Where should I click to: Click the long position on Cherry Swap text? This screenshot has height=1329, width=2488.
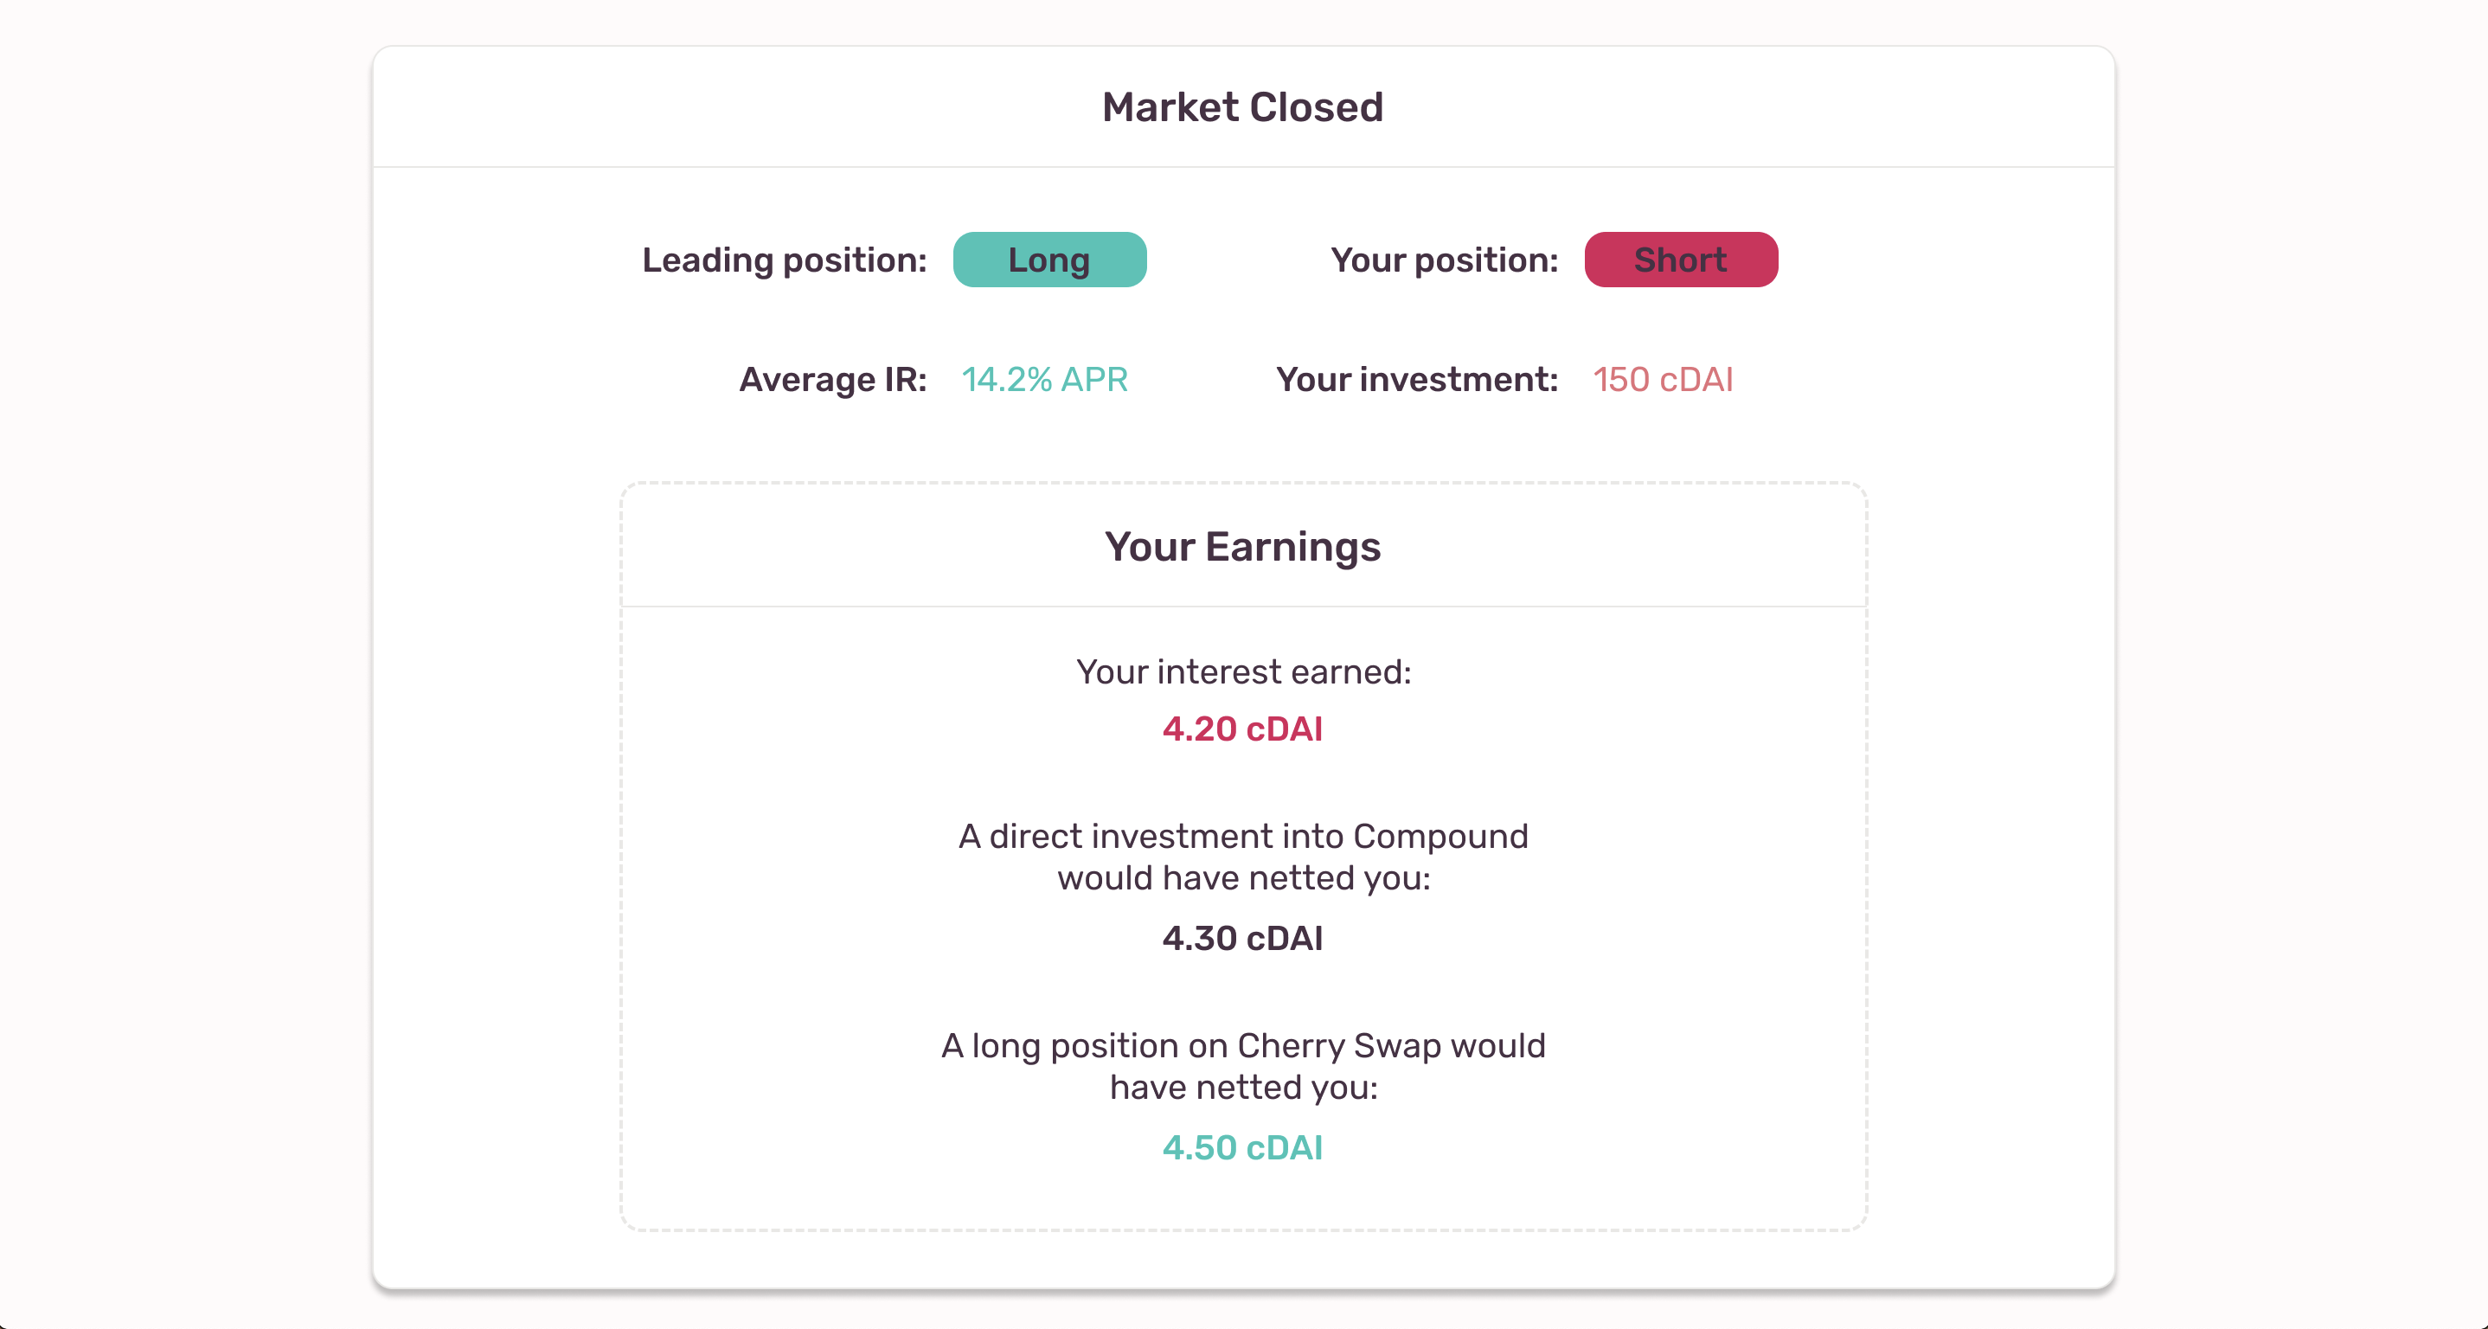(x=1243, y=1045)
